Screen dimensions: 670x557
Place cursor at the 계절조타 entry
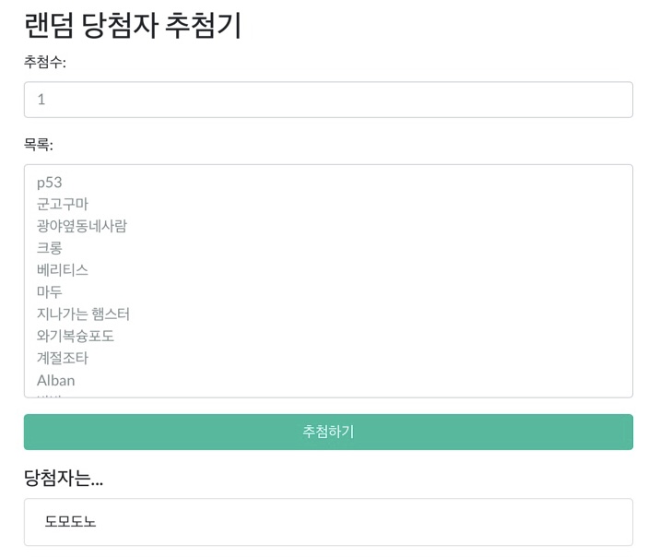[x=63, y=359]
